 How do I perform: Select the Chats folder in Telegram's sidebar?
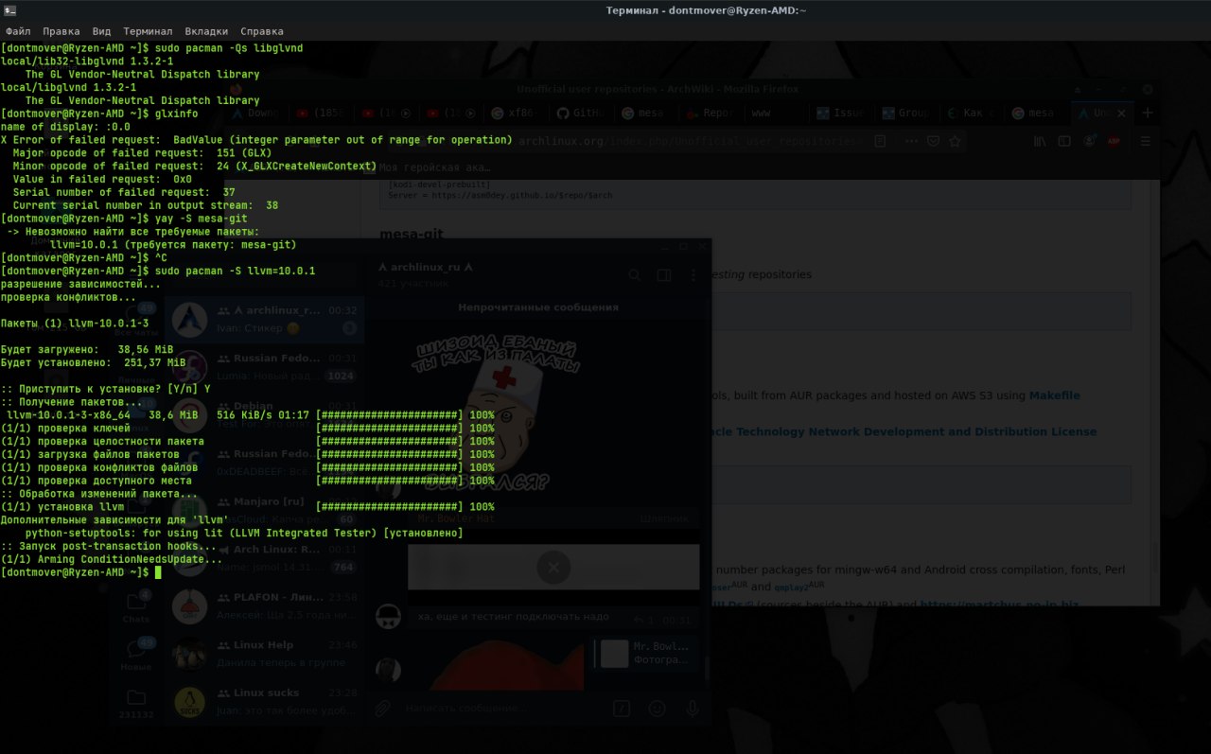pyautogui.click(x=136, y=606)
